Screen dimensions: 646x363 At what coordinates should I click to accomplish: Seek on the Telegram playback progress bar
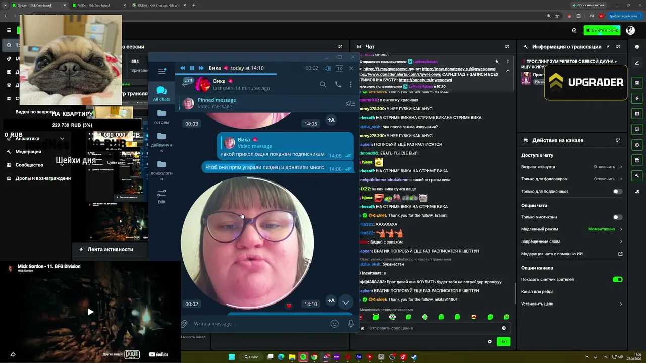coord(266,74)
